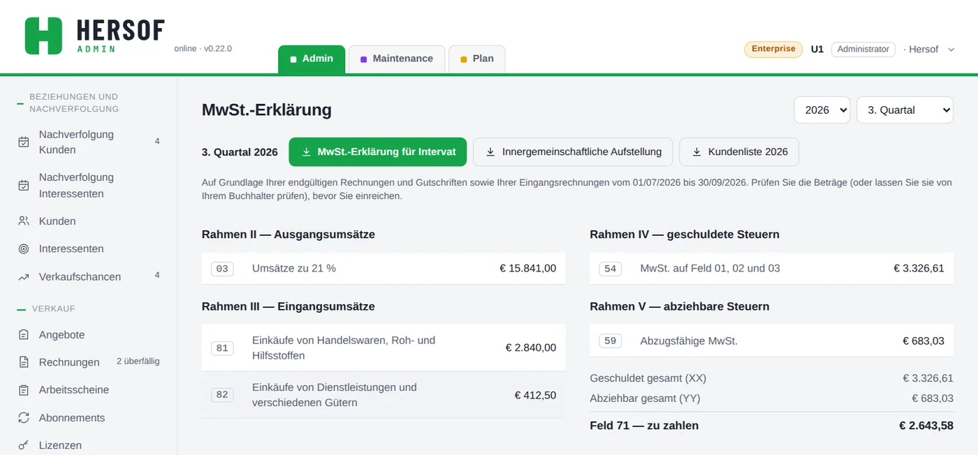
Task: Click total amount € 2.643,58
Action: [x=926, y=426]
